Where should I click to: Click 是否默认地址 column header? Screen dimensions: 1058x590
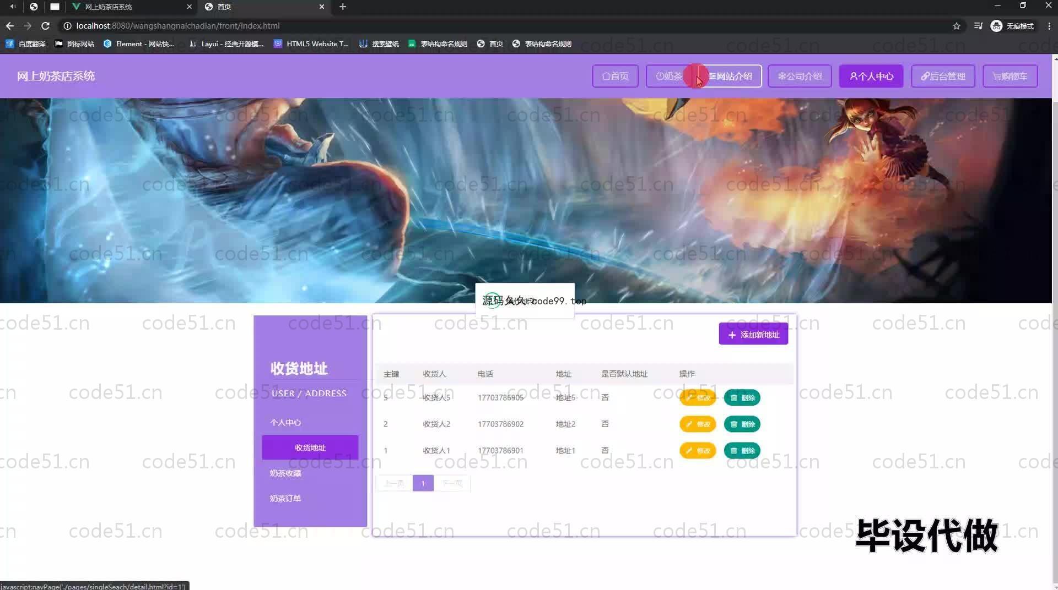(x=624, y=374)
